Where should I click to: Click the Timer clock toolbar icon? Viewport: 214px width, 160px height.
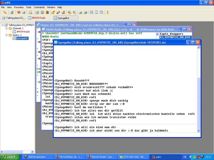click(42, 12)
